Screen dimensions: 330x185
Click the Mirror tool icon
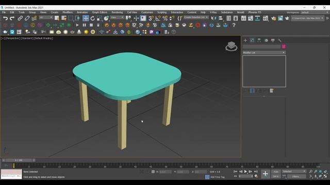pos(213,18)
